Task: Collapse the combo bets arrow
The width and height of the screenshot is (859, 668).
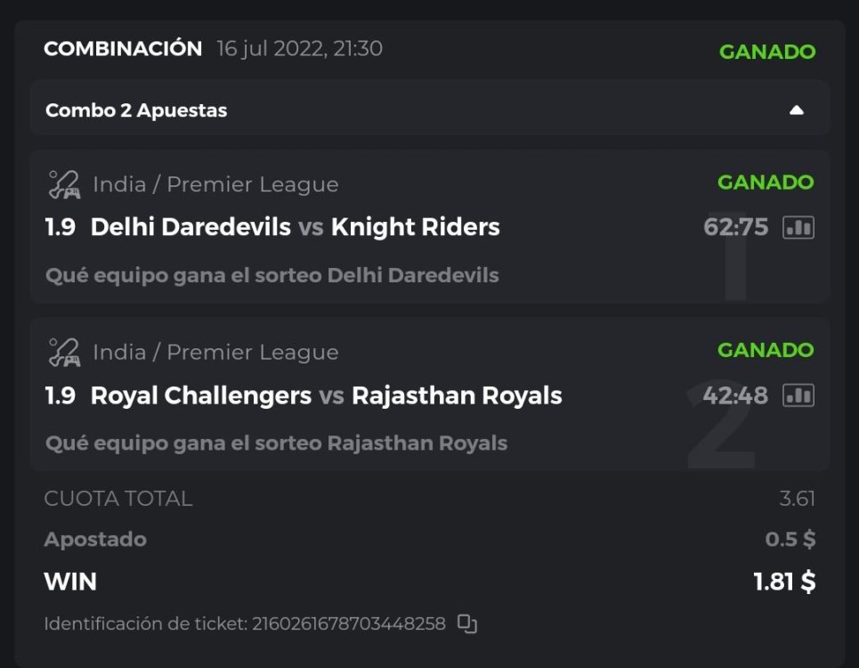Action: [x=797, y=110]
